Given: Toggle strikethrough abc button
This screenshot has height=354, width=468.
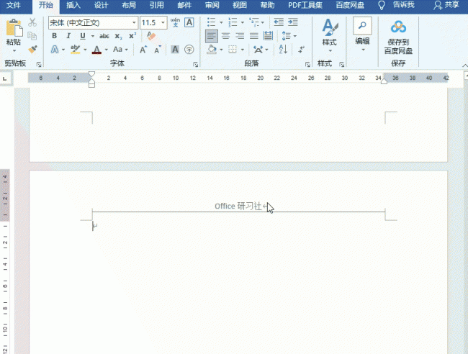Looking at the screenshot, I should pos(104,36).
